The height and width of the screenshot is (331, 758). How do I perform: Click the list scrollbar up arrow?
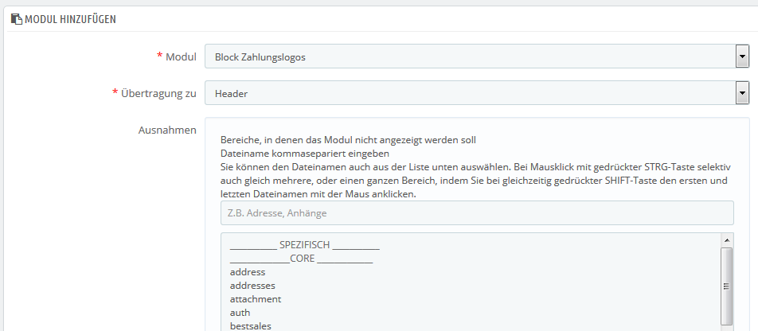(727, 239)
